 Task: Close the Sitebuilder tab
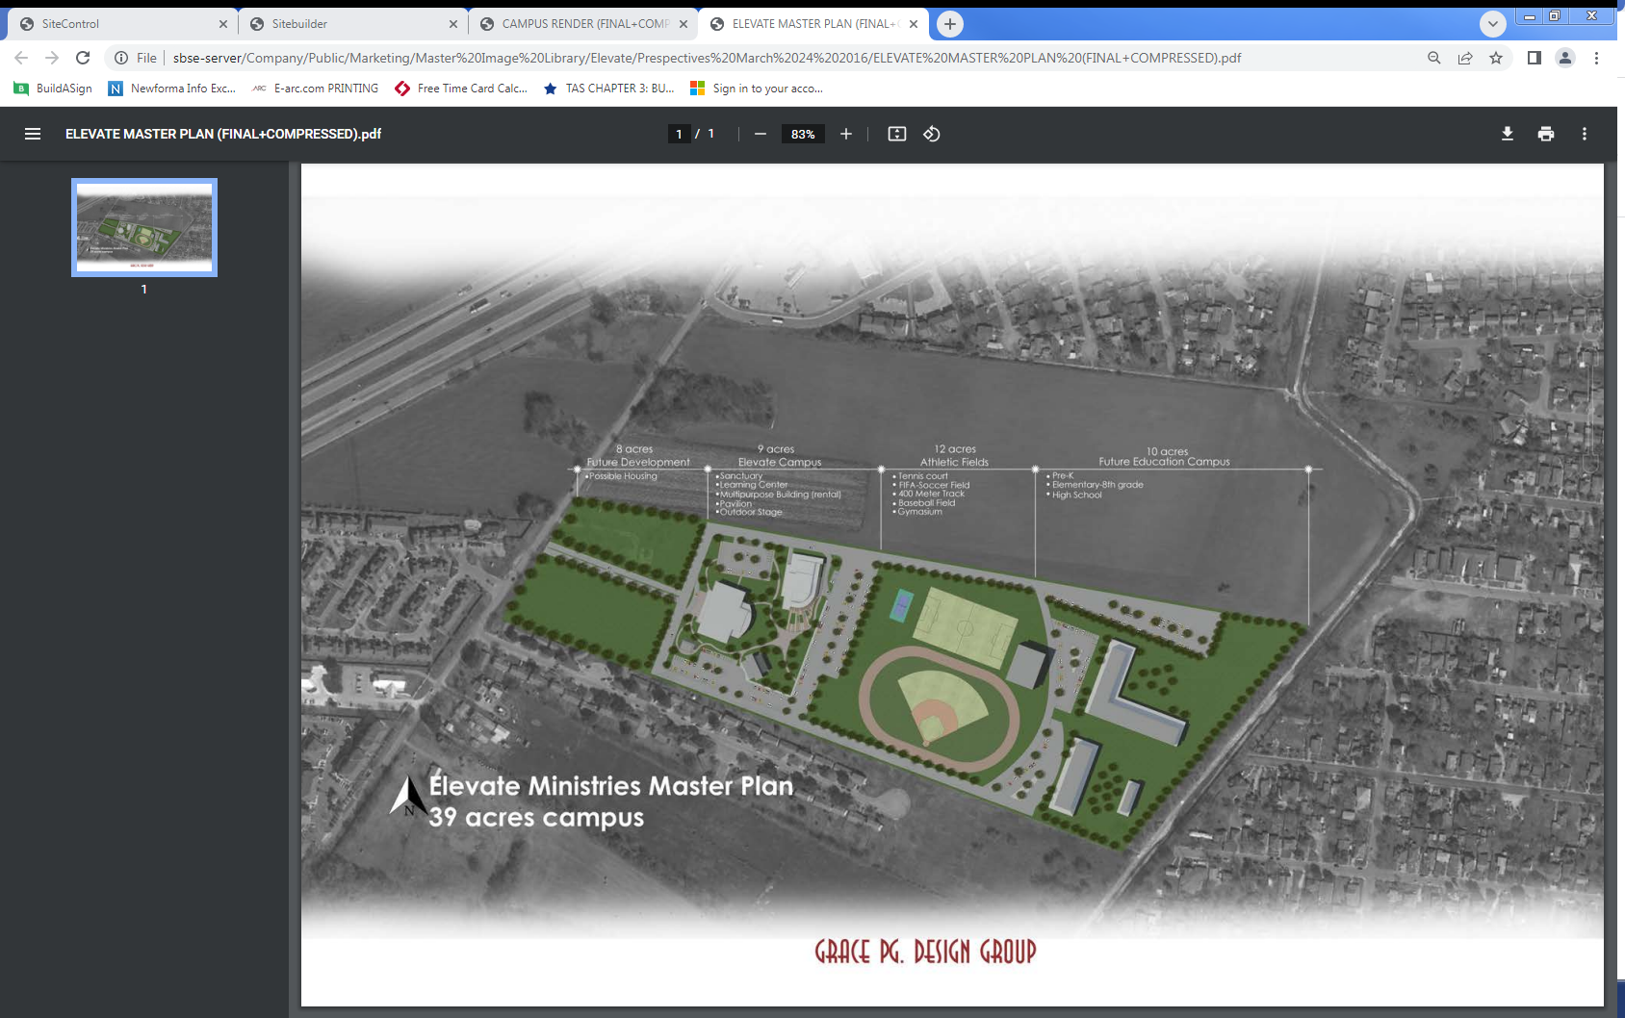(453, 24)
